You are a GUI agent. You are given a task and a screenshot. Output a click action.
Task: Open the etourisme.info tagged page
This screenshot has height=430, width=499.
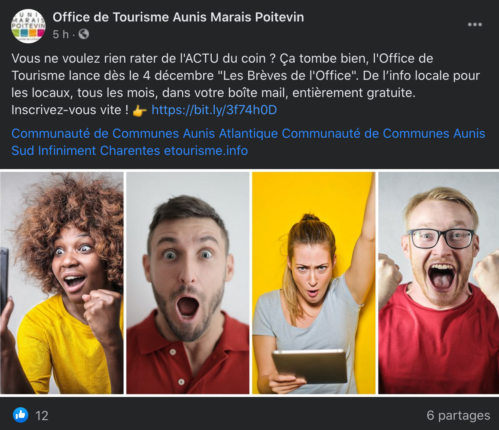tap(206, 151)
